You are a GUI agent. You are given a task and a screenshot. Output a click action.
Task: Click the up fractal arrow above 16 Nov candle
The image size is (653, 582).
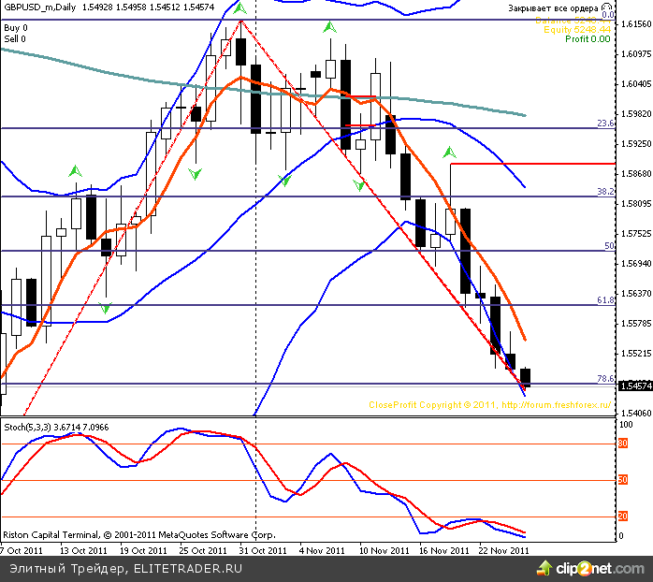[450, 151]
